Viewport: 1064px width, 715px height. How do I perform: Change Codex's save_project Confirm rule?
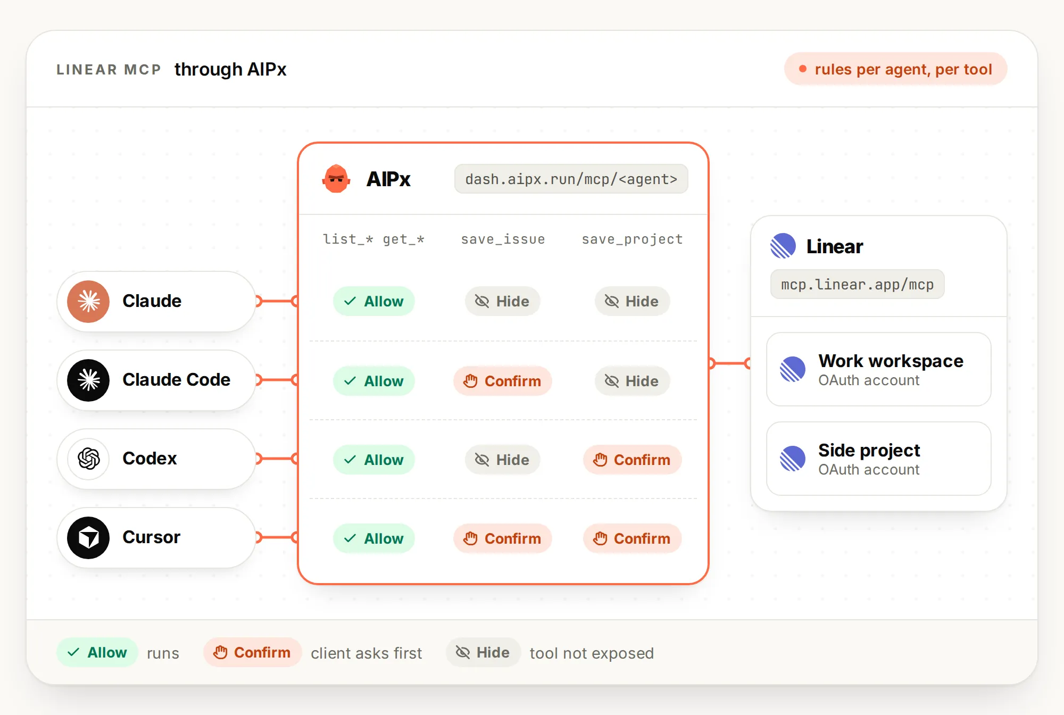(x=632, y=460)
